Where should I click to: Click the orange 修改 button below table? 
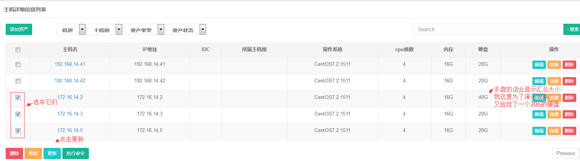[x=33, y=153]
